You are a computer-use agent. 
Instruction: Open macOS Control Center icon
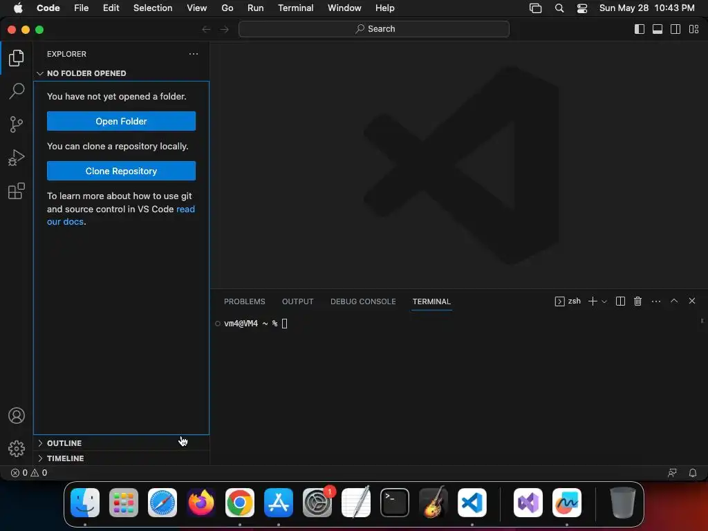[582, 8]
